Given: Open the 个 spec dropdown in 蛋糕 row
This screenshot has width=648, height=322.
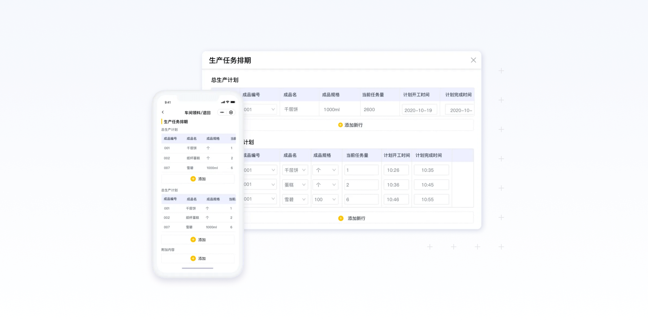Looking at the screenshot, I should pyautogui.click(x=325, y=185).
